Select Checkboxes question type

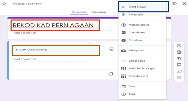(137, 33)
